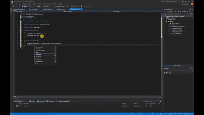Click the Save All toolbar icon
The height and width of the screenshot is (115, 204).
27,6
